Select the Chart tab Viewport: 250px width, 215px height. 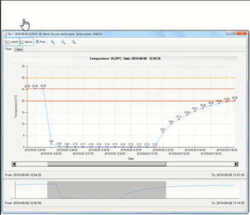8,49
